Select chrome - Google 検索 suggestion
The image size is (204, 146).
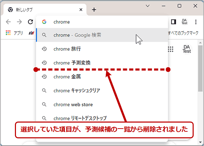click(x=102, y=35)
